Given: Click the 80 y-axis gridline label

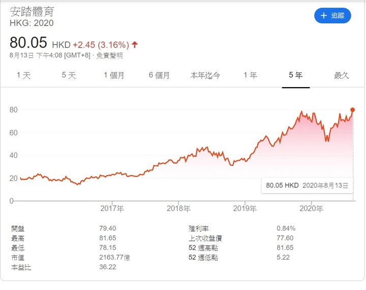Looking at the screenshot, I should click(14, 110).
